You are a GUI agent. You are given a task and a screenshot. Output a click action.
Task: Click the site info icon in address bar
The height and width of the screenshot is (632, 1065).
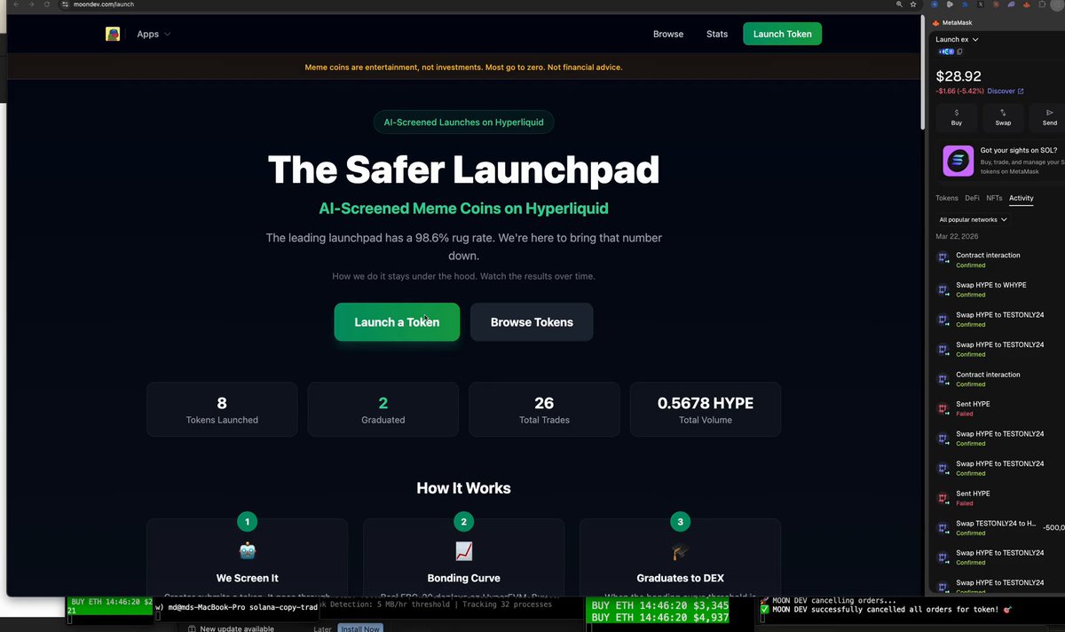click(x=65, y=4)
